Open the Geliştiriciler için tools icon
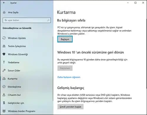 pyautogui.click(x=4, y=103)
